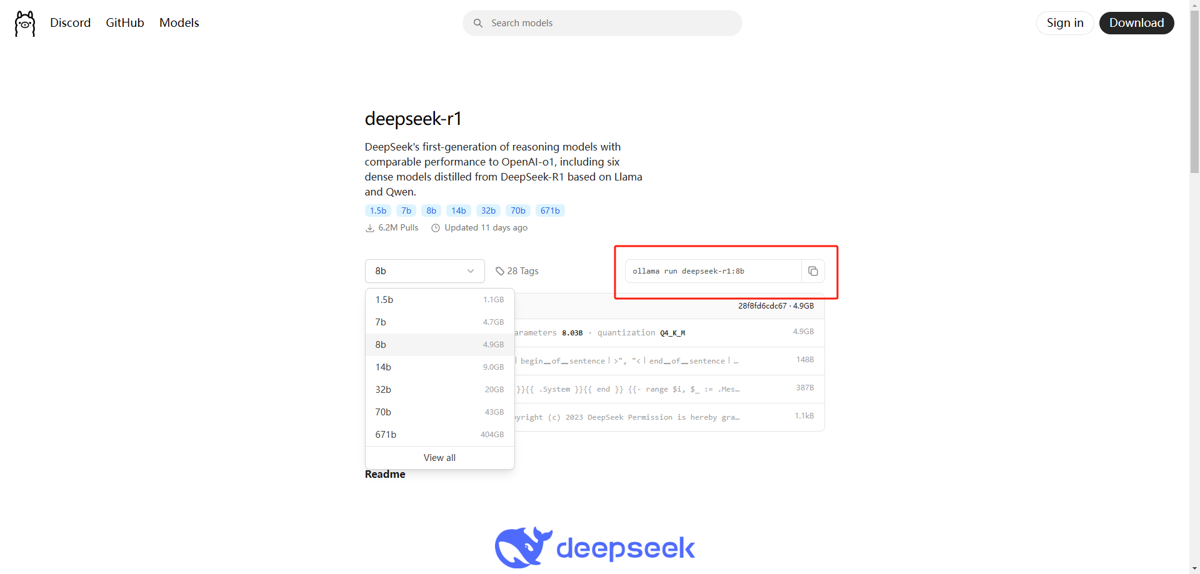Click the 14b blue tag chip
This screenshot has width=1200, height=574.
point(459,210)
